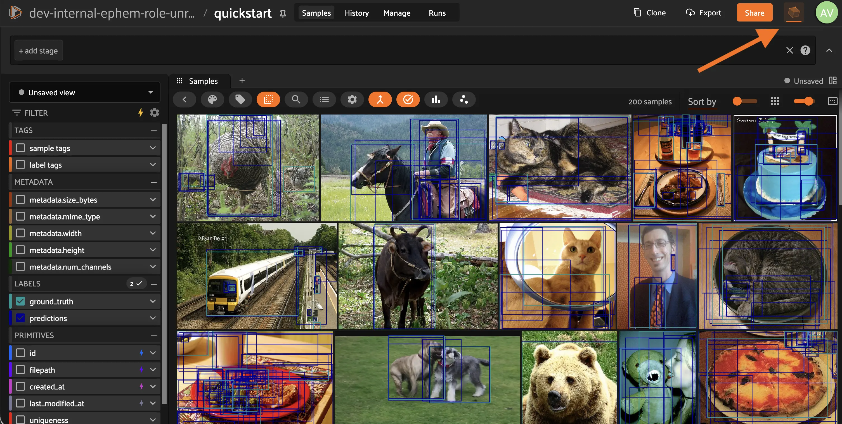Switch to the Runs tab

437,13
